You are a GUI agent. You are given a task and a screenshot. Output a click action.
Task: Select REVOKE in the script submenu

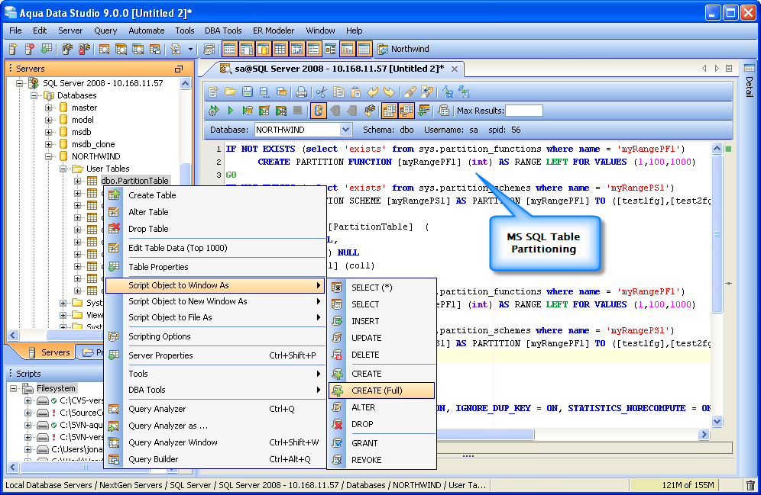(381, 460)
